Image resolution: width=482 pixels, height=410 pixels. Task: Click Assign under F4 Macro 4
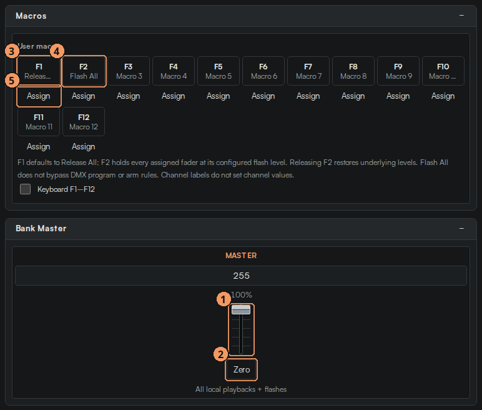point(174,96)
